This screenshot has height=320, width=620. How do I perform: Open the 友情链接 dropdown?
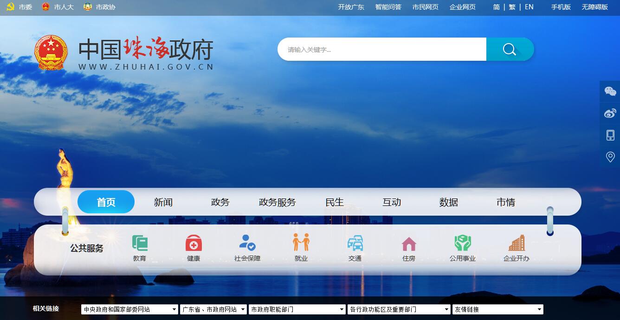click(497, 309)
